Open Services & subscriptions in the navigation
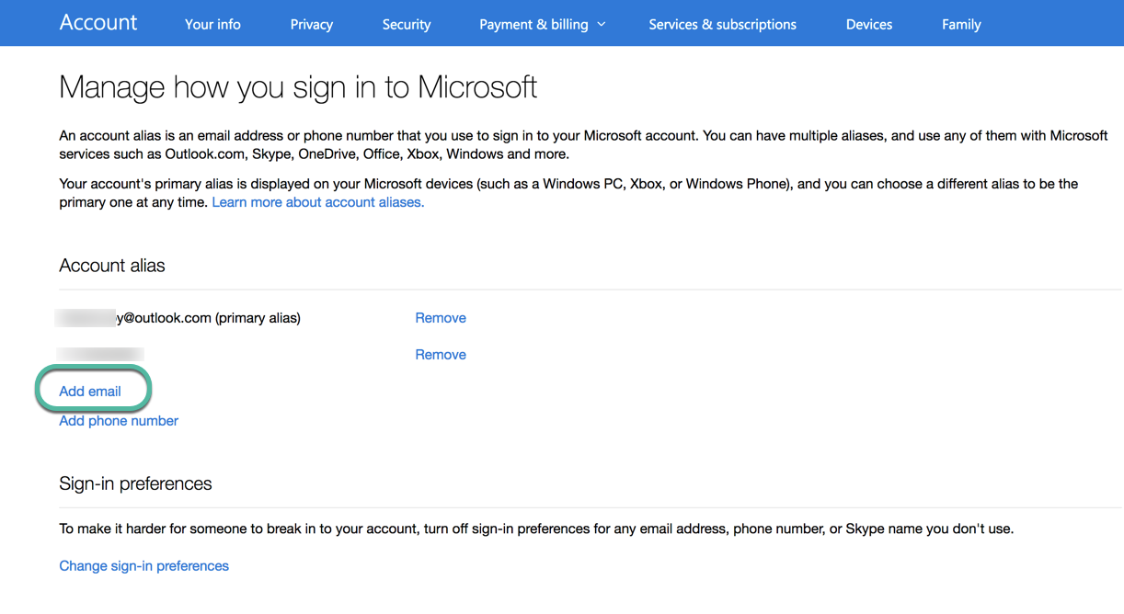This screenshot has width=1124, height=614. point(722,25)
